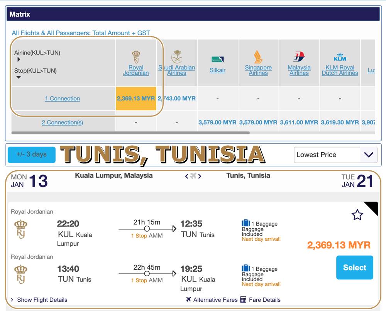Open the Singapore Airlines link
The image size is (386, 311).
[x=258, y=70]
